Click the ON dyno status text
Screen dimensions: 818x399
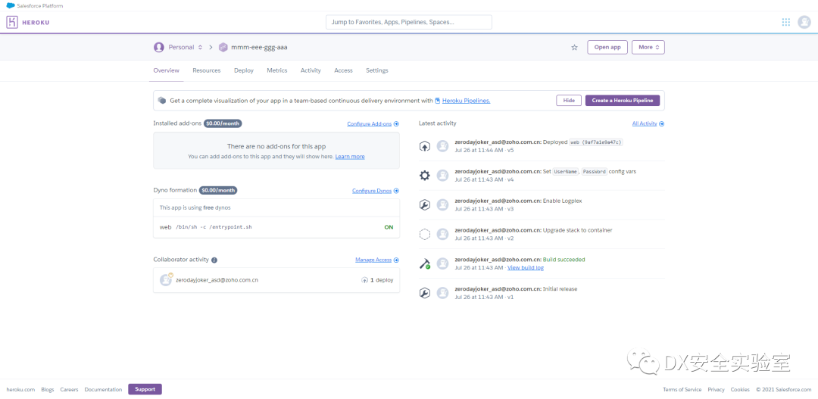pos(389,227)
